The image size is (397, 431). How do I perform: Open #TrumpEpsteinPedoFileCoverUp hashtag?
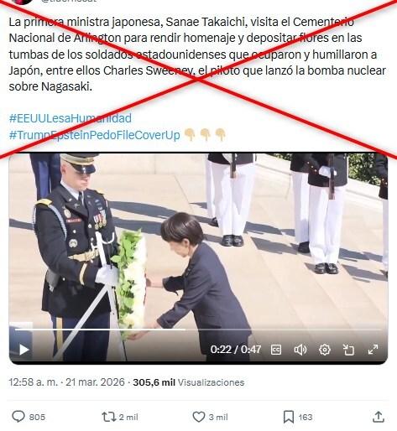95,135
